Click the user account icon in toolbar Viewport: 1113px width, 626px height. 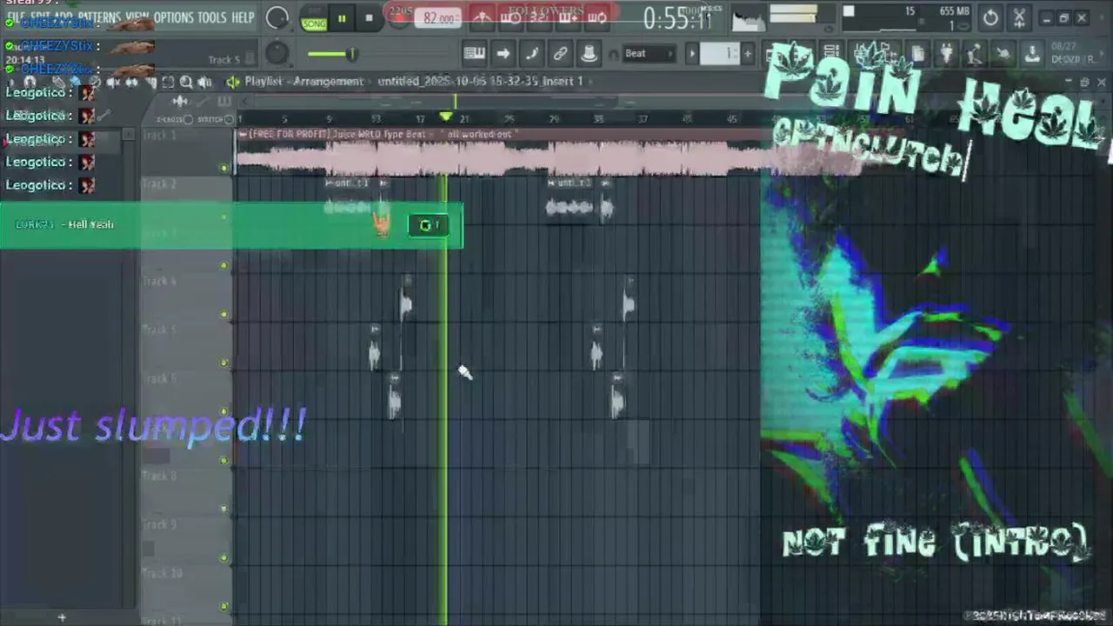[x=1032, y=54]
